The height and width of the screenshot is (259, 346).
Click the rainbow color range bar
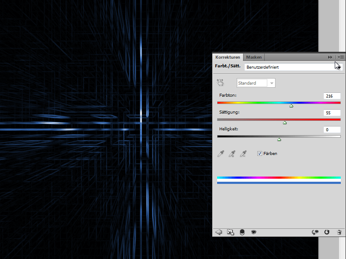[x=279, y=177]
